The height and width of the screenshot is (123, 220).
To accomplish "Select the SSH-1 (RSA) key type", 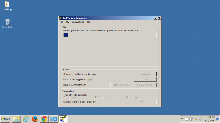I will click(x=71, y=98).
